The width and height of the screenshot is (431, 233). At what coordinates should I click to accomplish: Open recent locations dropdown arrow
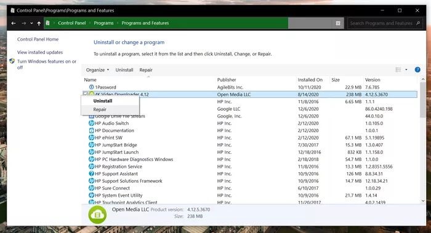click(31, 23)
